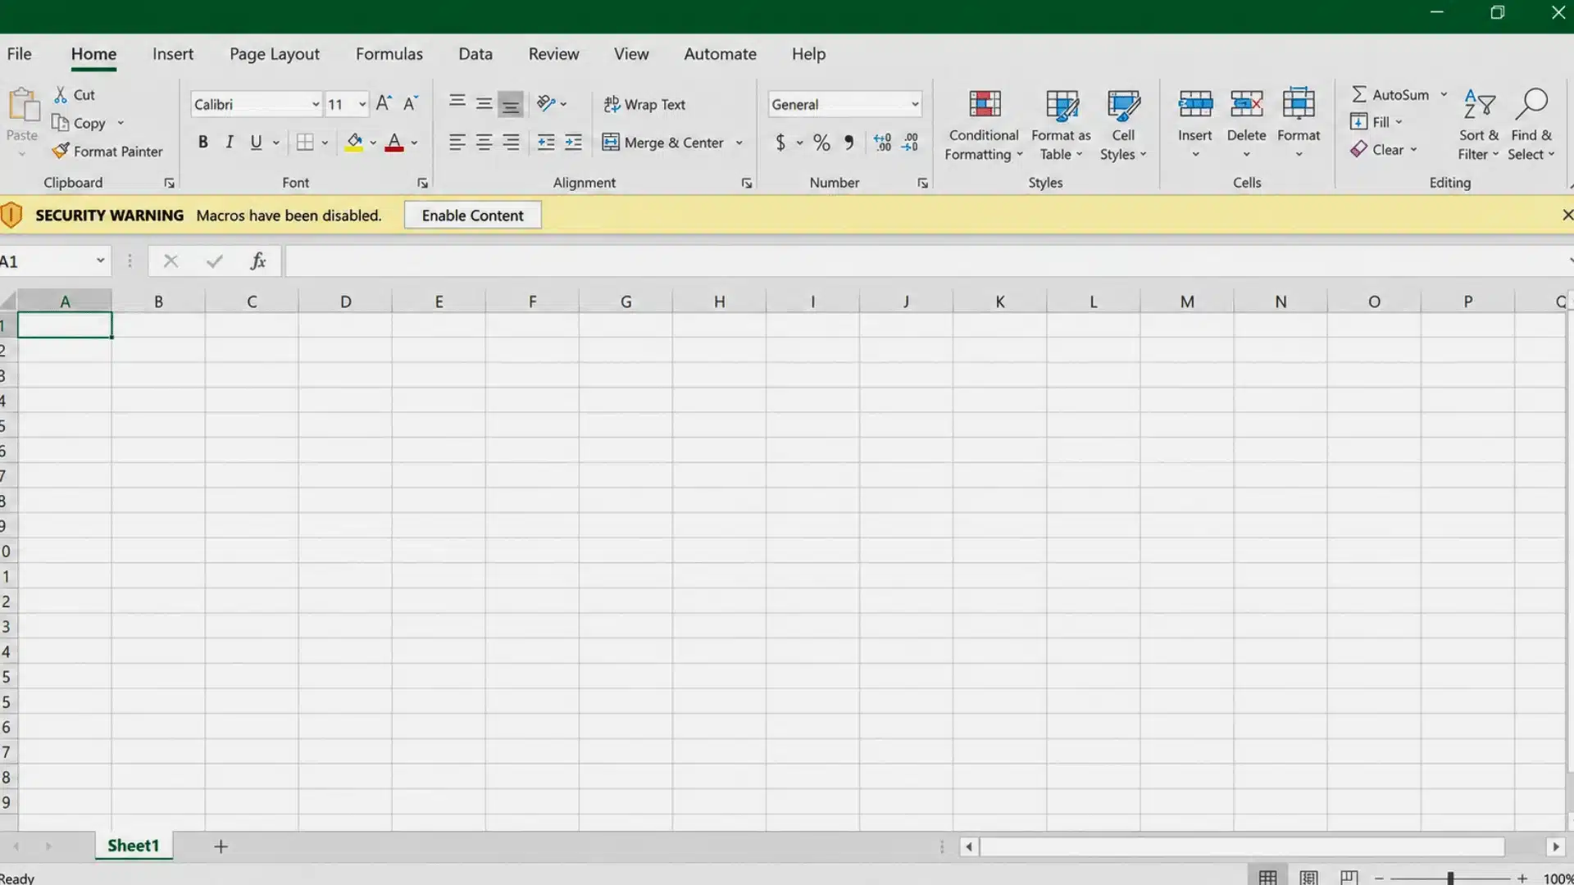
Task: Expand the Name Box dropdown arrow
Action: 100,261
